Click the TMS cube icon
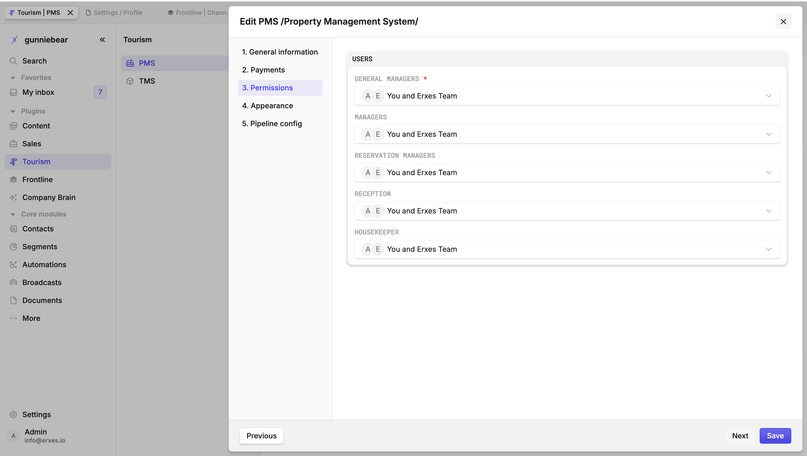This screenshot has width=807, height=456. coord(130,81)
